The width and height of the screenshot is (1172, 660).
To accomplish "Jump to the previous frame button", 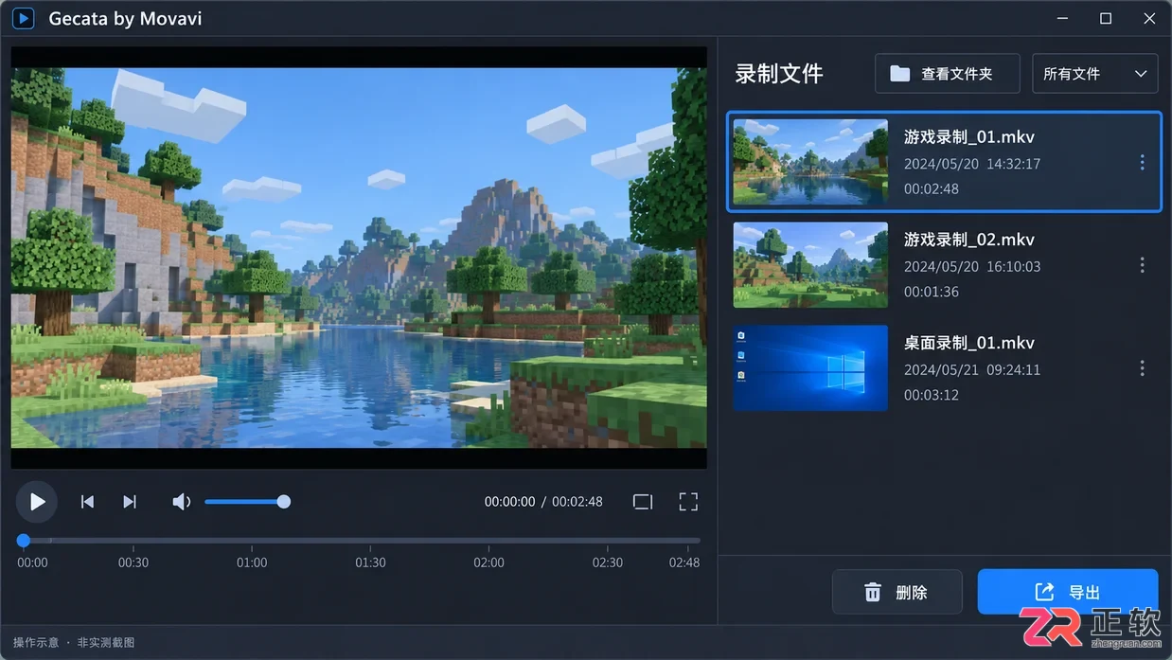I will pyautogui.click(x=87, y=502).
